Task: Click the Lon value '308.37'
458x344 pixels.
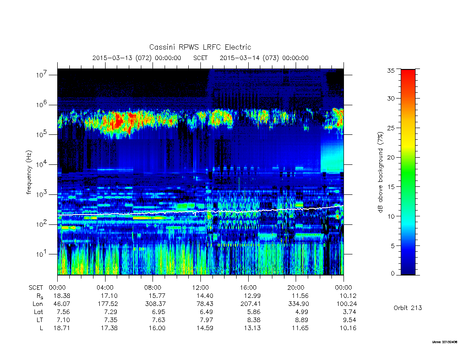Action: pos(155,304)
